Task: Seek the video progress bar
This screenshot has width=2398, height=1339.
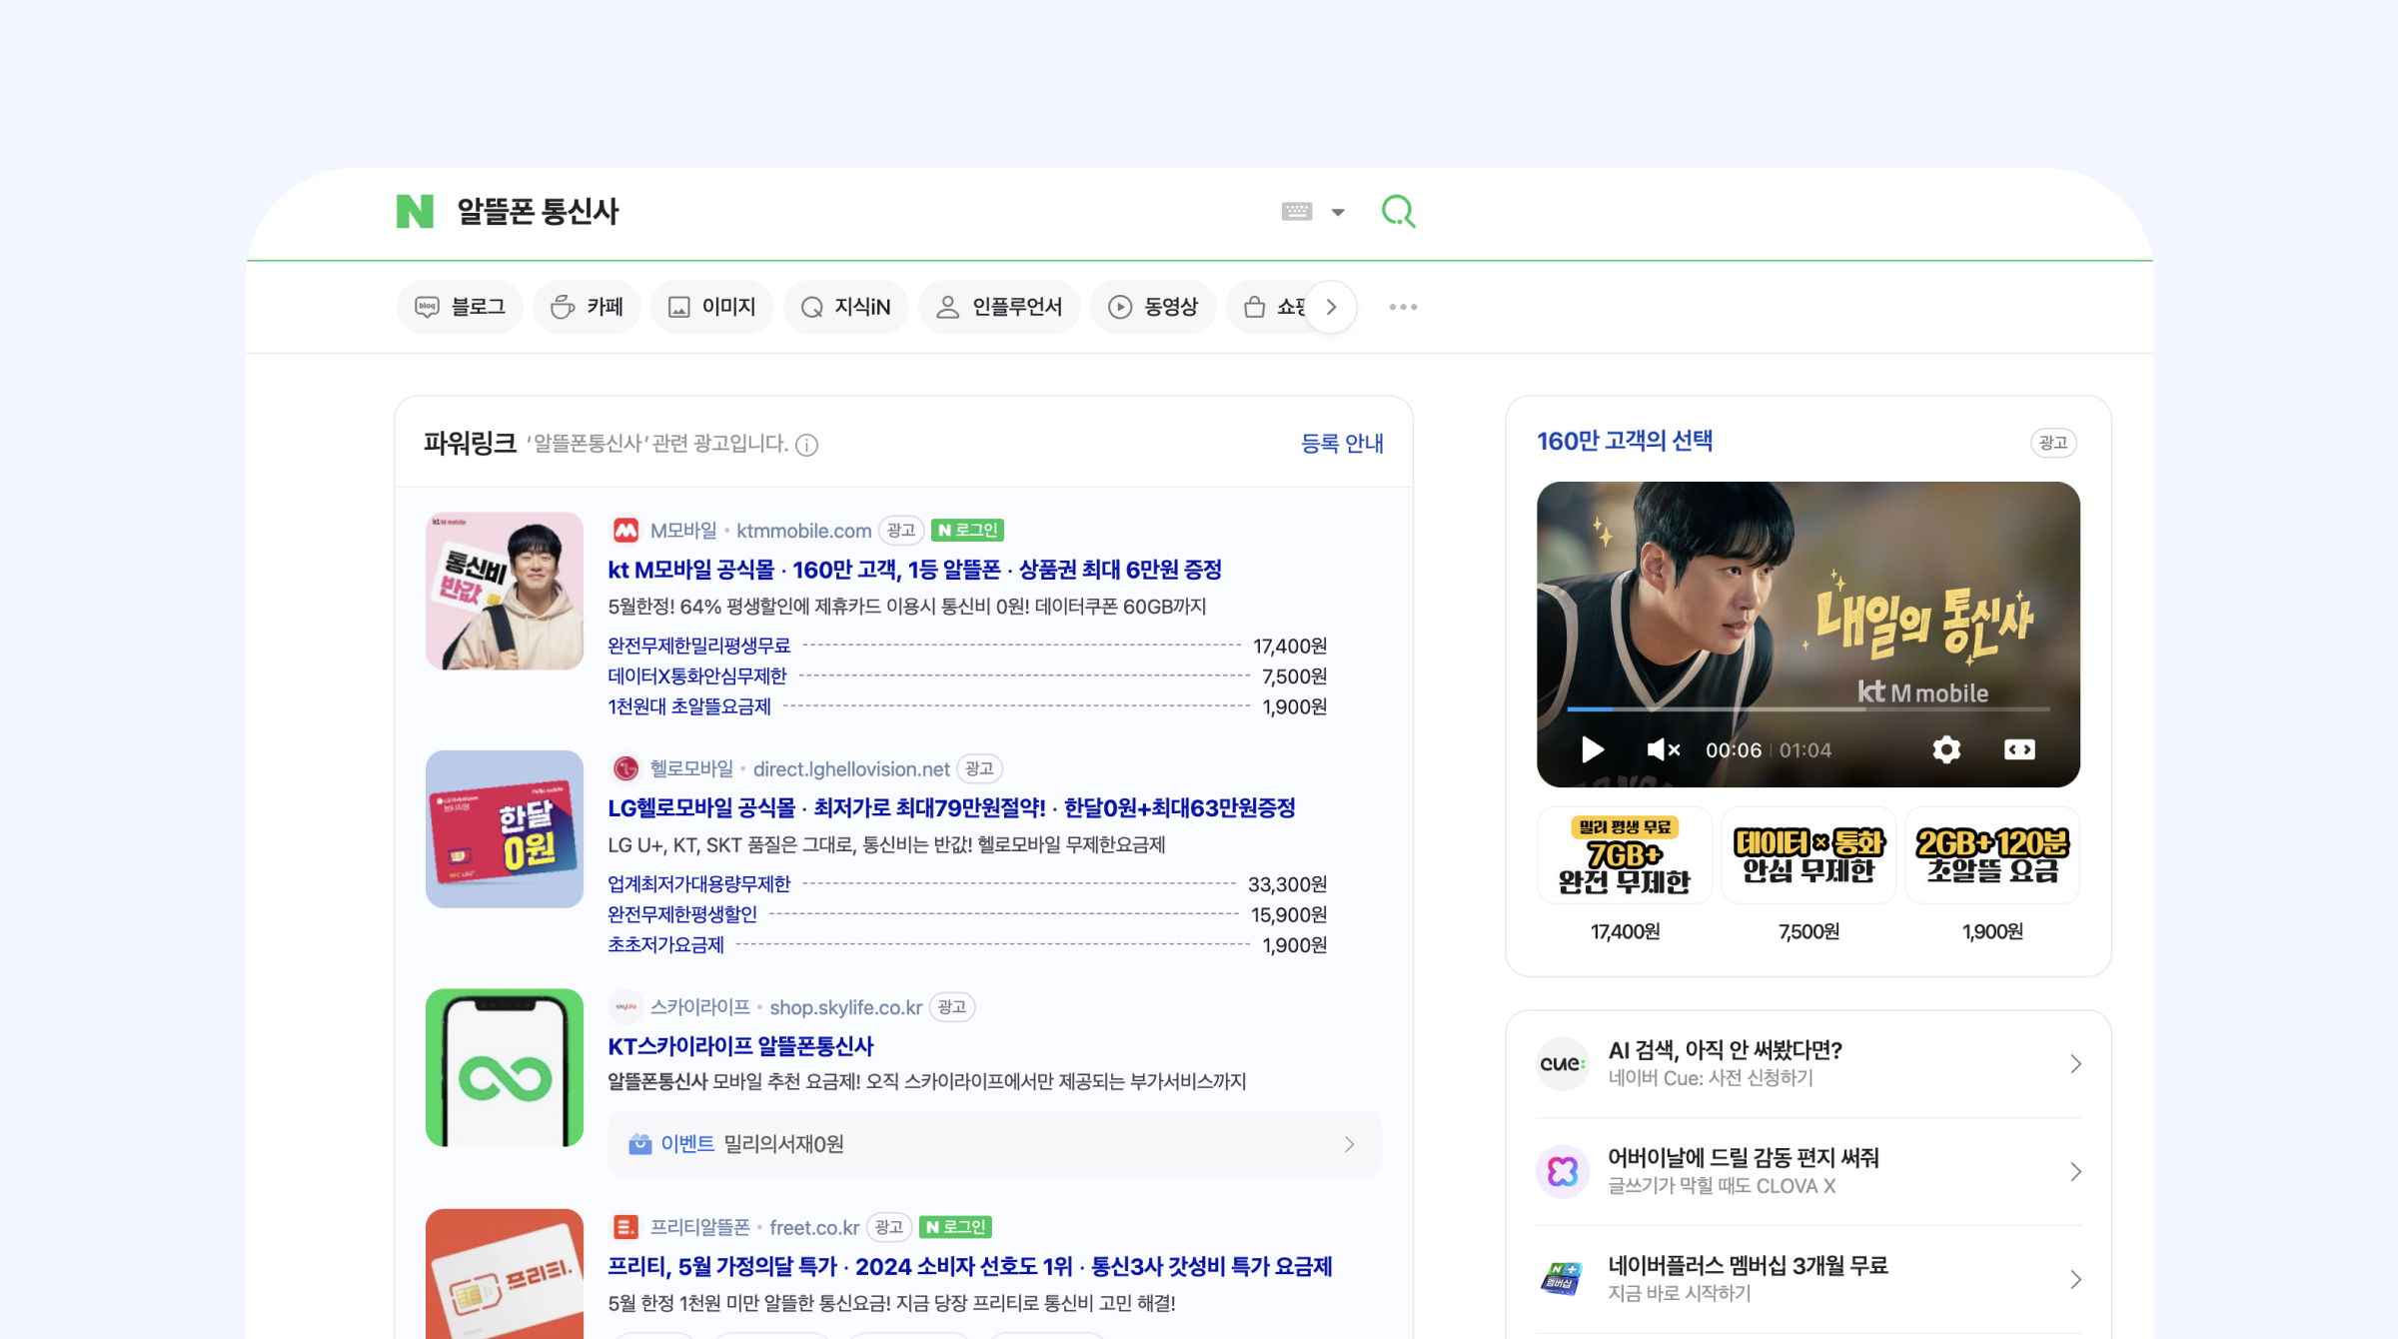Action: [x=1808, y=709]
